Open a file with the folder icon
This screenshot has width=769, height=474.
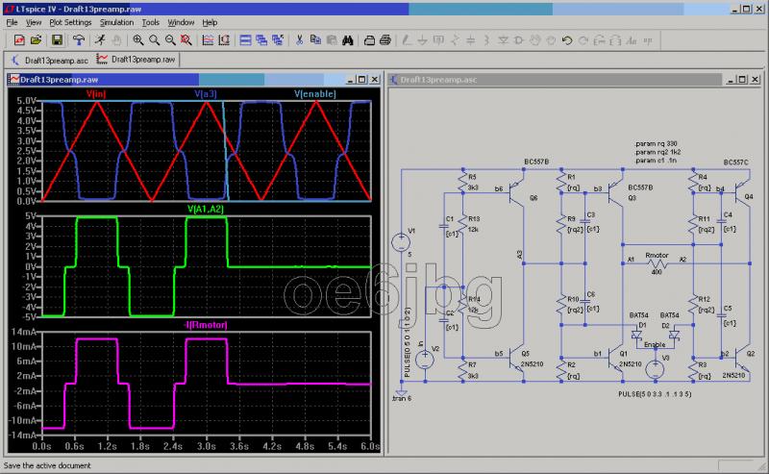point(36,40)
